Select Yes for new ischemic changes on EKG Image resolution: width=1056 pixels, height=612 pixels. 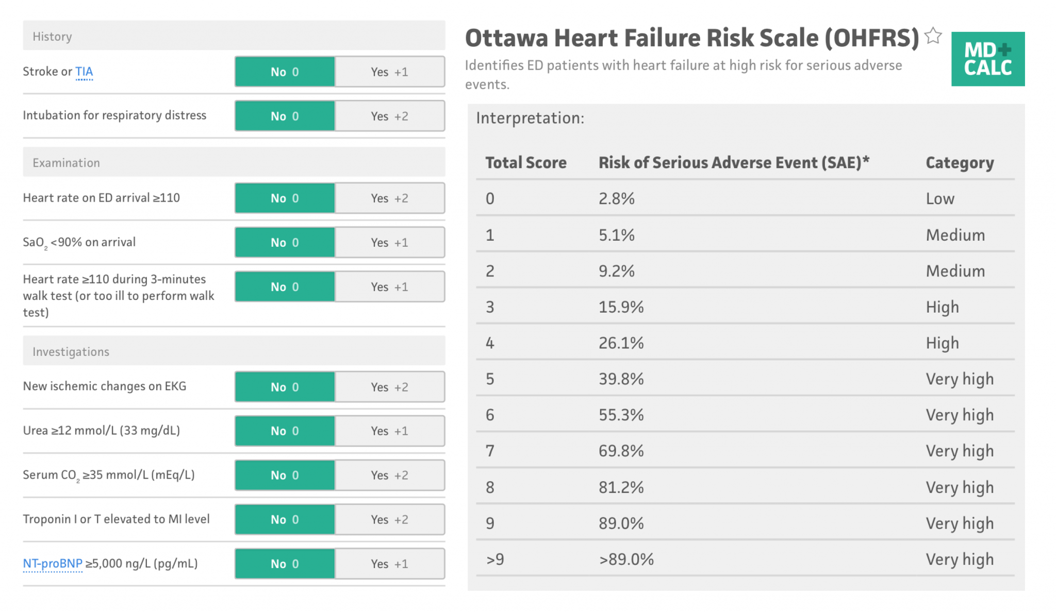pos(389,386)
